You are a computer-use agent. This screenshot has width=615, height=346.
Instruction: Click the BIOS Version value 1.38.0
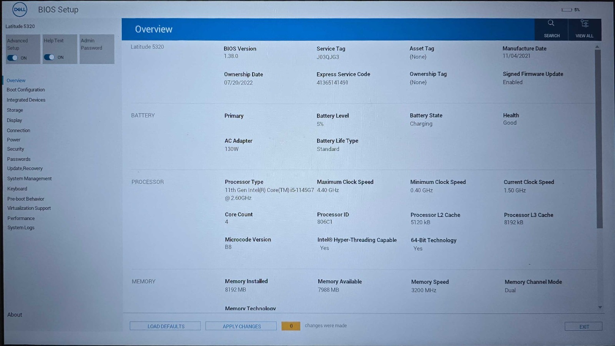[x=231, y=56]
